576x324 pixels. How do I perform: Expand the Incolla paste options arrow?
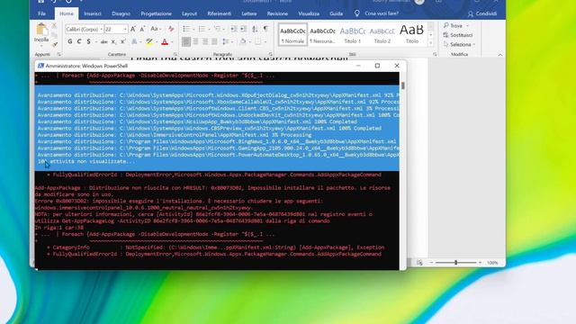tap(41, 46)
